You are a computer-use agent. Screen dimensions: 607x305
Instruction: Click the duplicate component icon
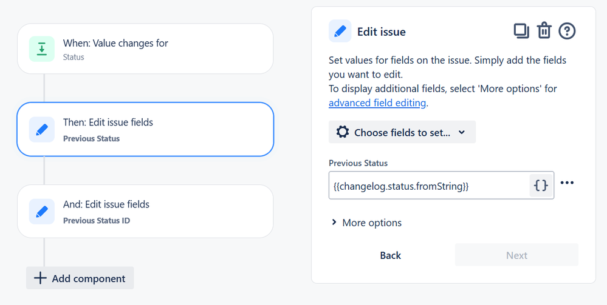pyautogui.click(x=521, y=31)
